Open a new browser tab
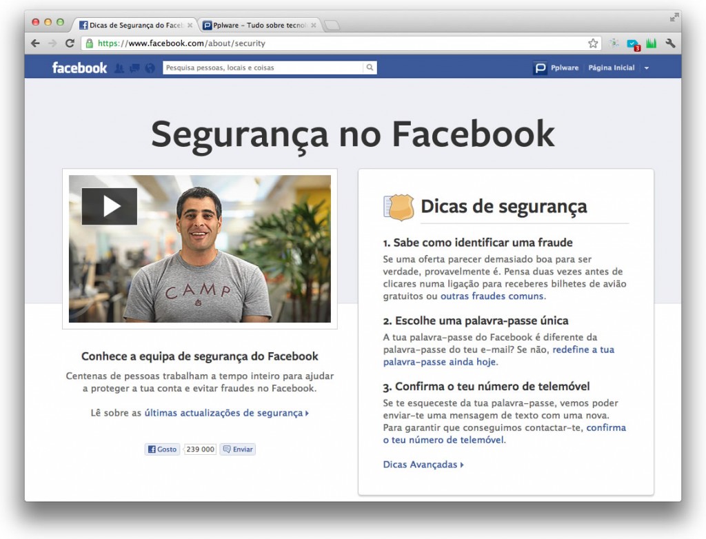Viewport: 706px width, 539px height. (x=332, y=26)
